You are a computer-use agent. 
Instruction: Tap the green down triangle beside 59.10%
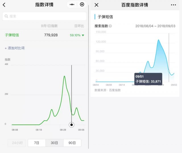pos(83,36)
